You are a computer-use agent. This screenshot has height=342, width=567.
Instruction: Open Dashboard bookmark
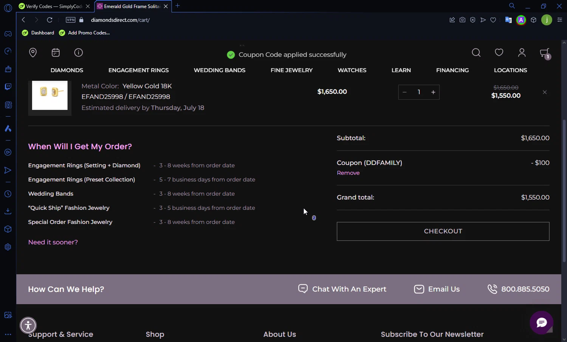coord(38,33)
